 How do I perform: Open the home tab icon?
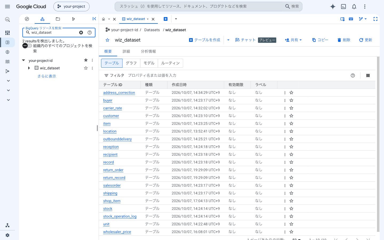point(103,19)
